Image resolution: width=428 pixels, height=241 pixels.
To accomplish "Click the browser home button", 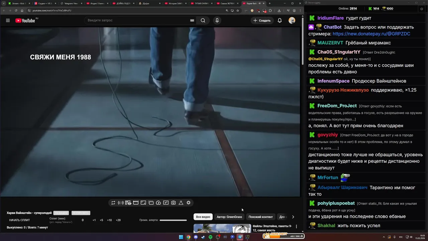I will pos(22,10).
